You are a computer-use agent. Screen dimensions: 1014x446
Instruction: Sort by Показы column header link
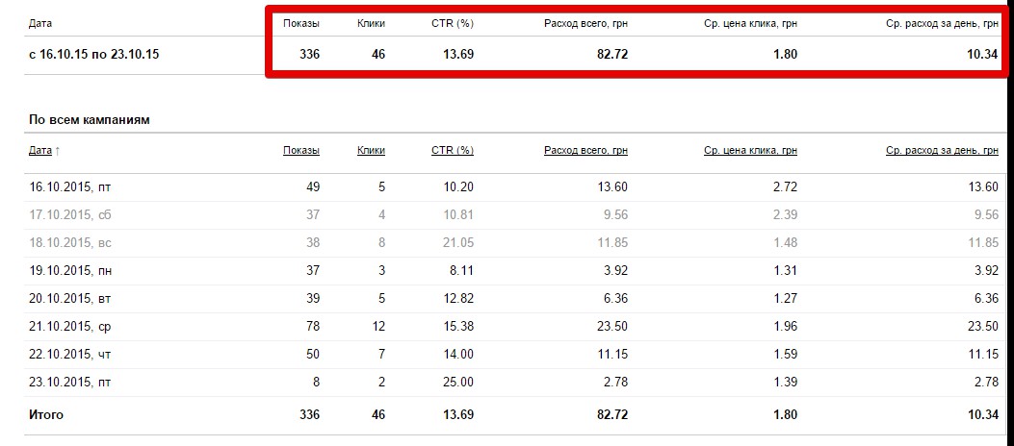[301, 150]
